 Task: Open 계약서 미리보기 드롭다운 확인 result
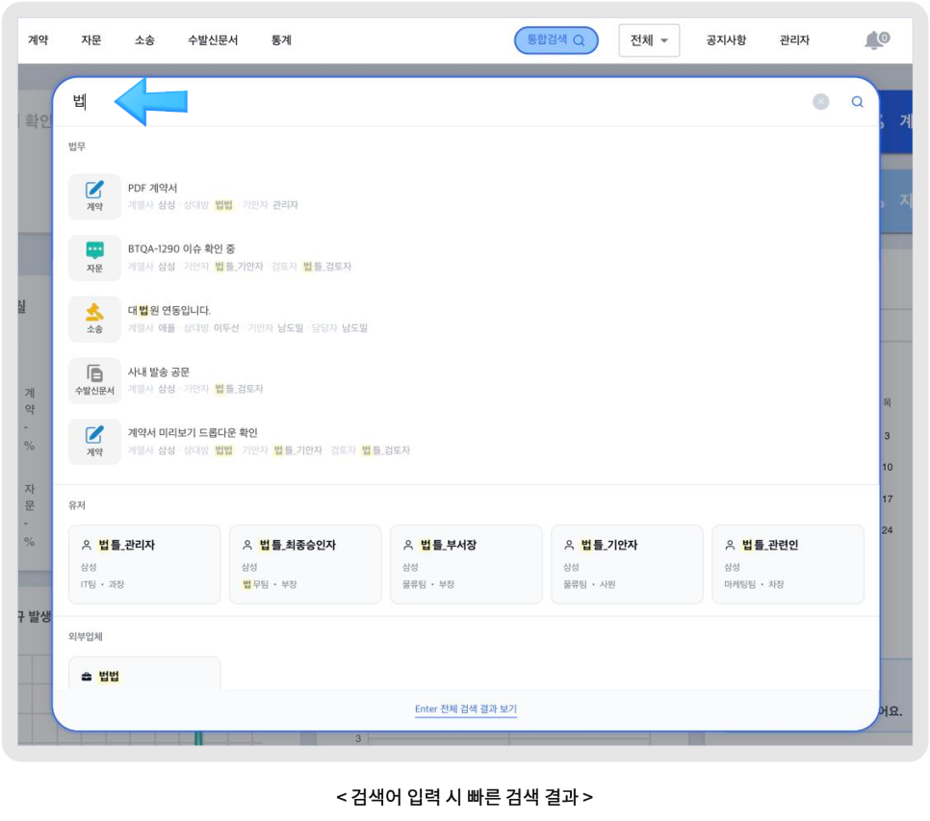tap(193, 433)
